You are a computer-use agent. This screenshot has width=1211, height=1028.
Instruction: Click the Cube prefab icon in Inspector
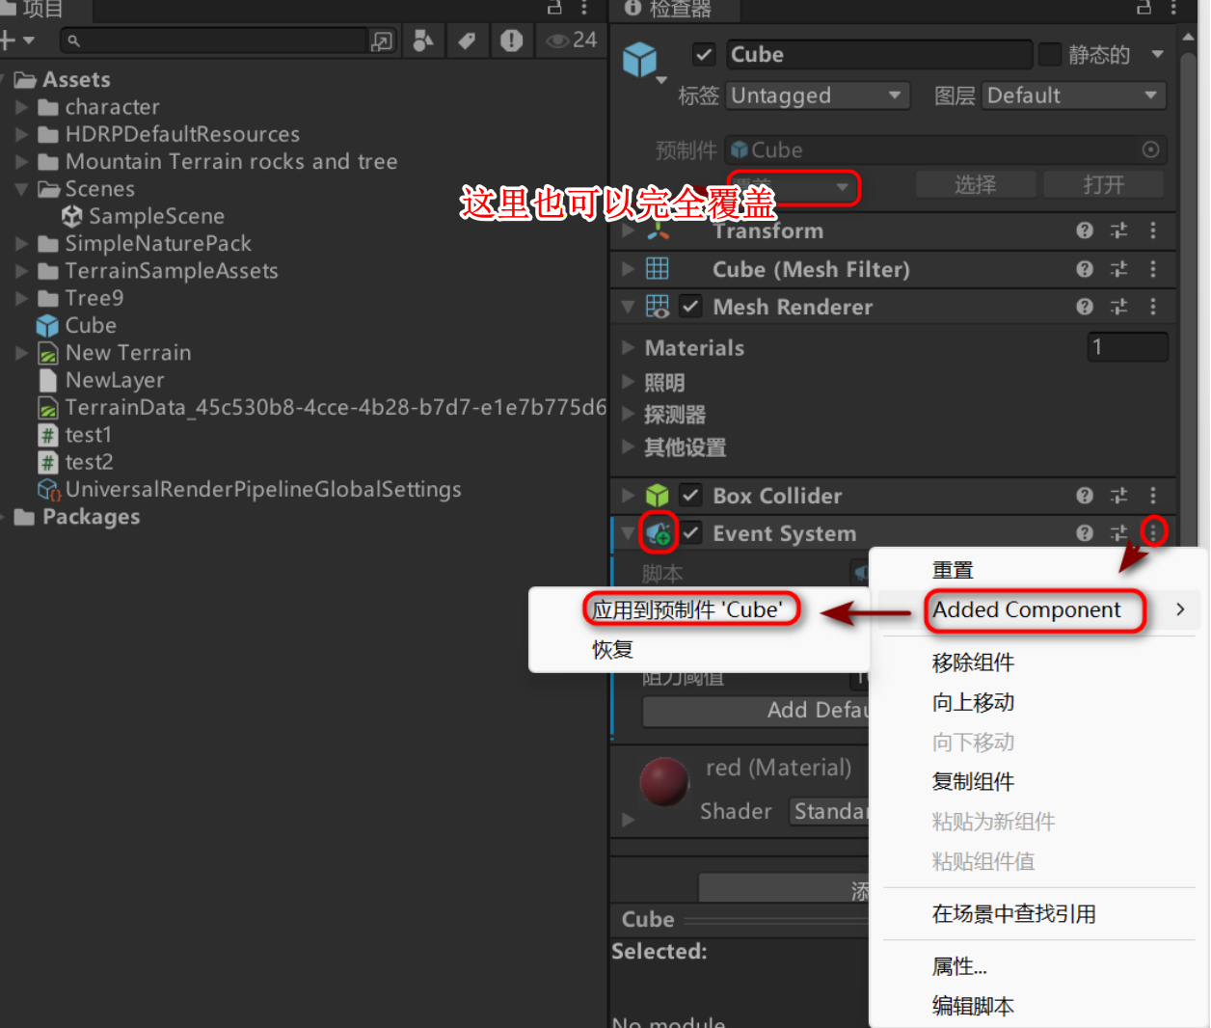pos(640,60)
